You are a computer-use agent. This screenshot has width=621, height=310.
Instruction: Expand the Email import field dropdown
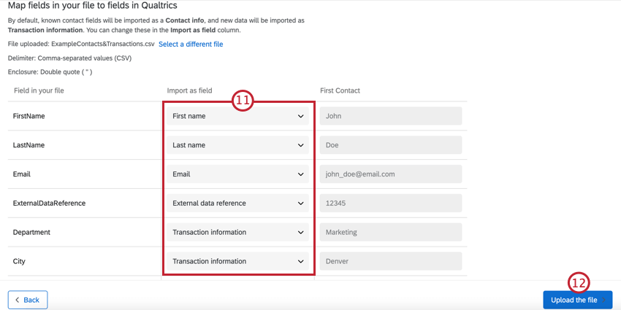tap(237, 174)
